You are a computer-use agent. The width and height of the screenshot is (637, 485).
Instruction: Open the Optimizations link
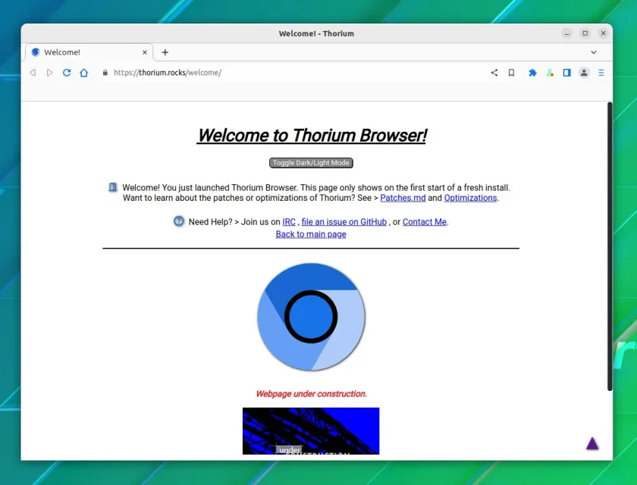coord(470,198)
